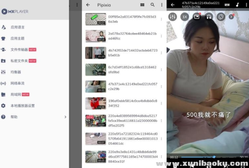249x168 pixels.
Task: Toggle the screen rotation button
Action: (x=220, y=17)
